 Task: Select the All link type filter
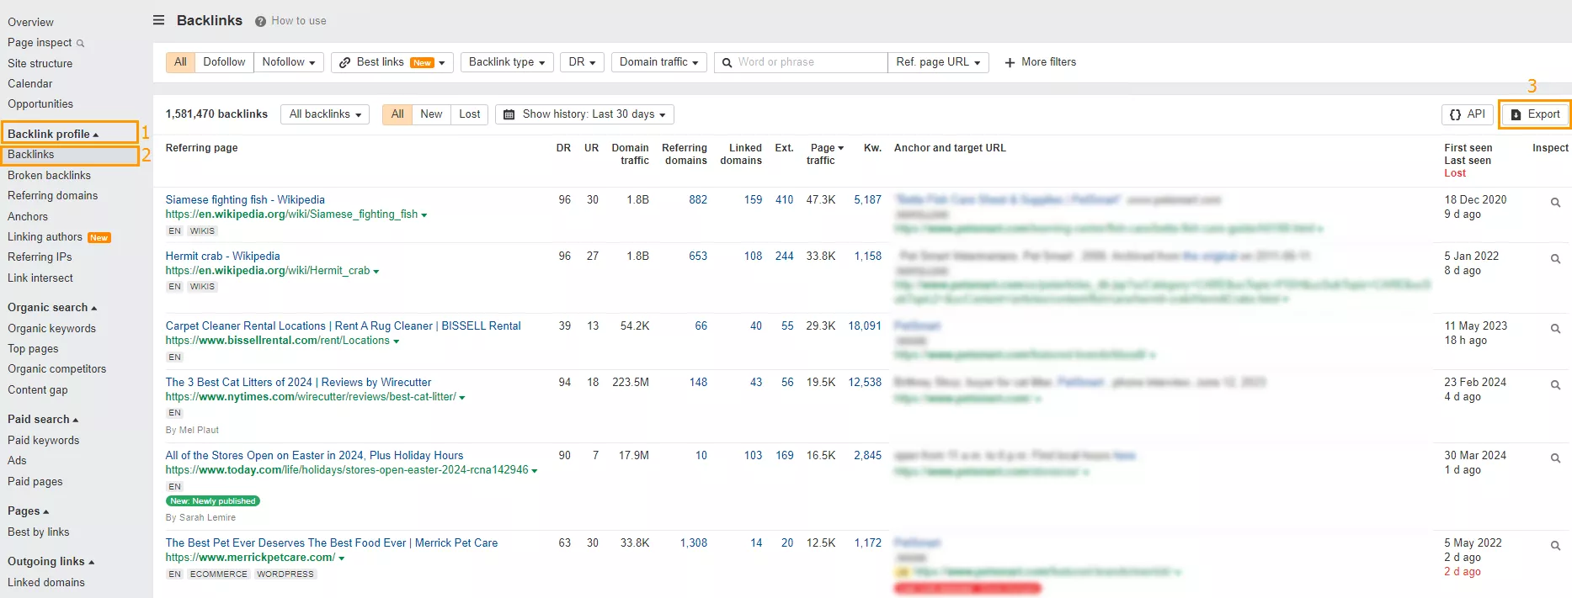[x=180, y=62]
